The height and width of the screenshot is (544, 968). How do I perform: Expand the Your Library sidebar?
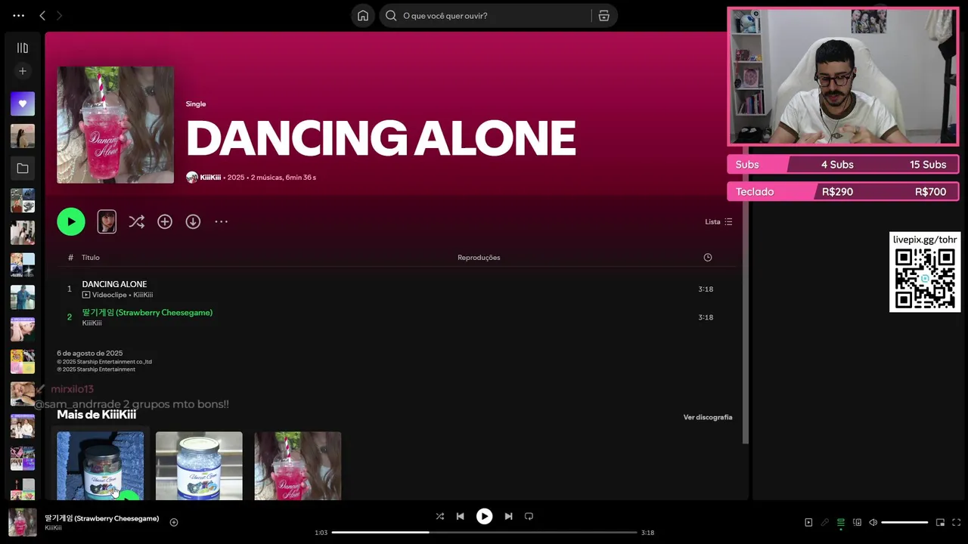(x=23, y=48)
